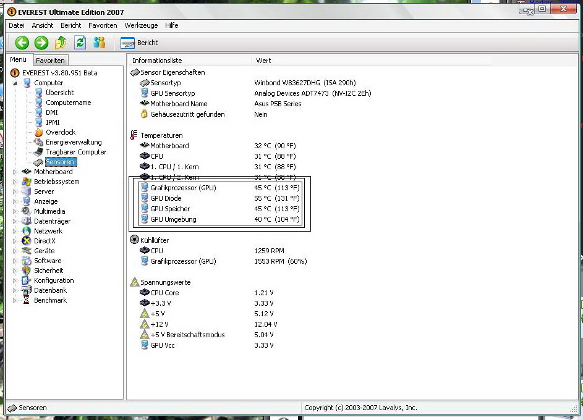Viewport: 583px width, 420px height.
Task: Click the Refresh toolbar icon
Action: click(x=80, y=43)
